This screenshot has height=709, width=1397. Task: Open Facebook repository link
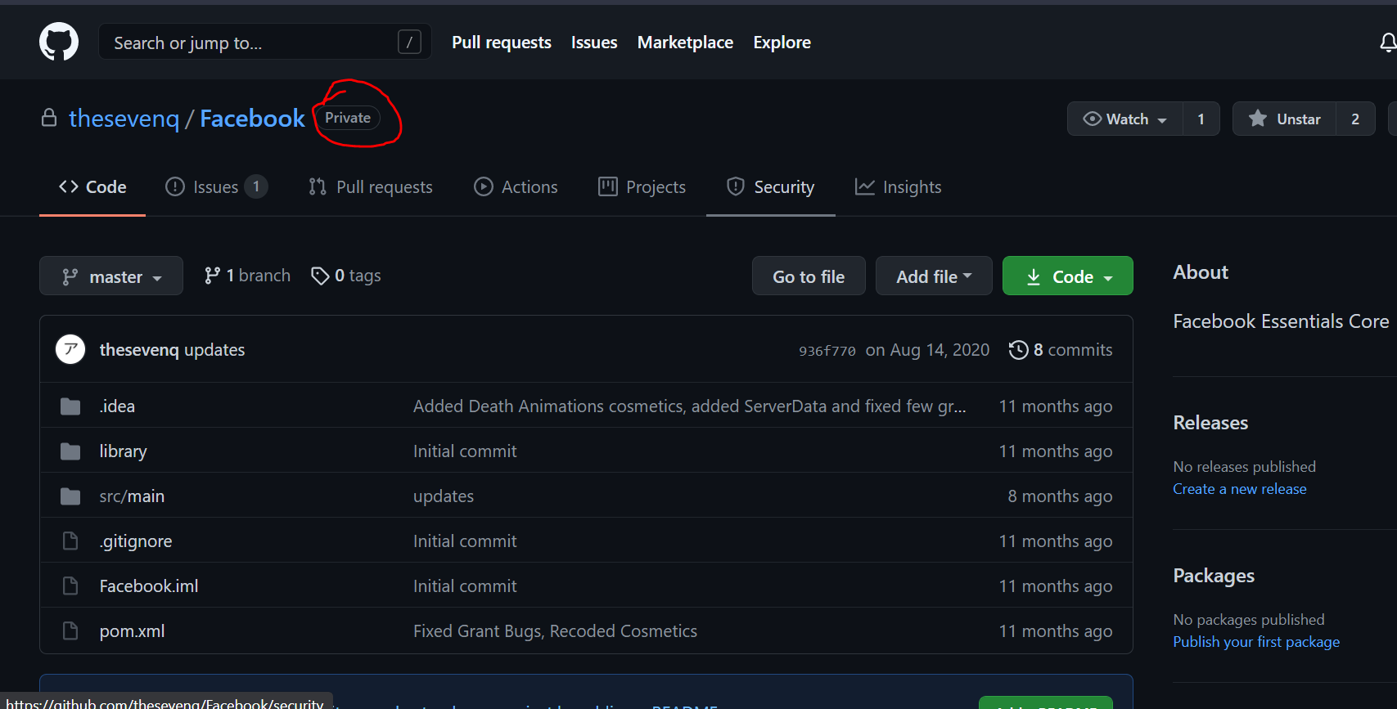coord(252,119)
